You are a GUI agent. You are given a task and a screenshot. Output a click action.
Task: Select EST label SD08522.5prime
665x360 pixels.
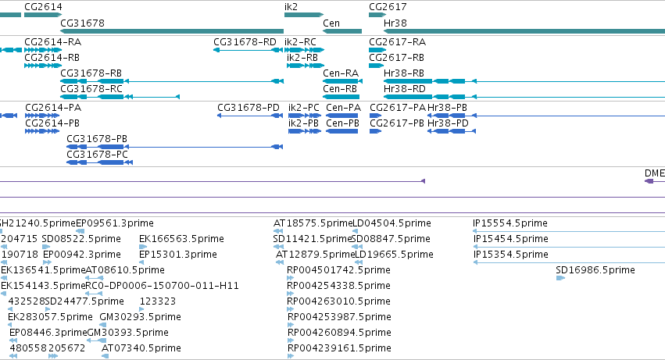pyautogui.click(x=81, y=239)
